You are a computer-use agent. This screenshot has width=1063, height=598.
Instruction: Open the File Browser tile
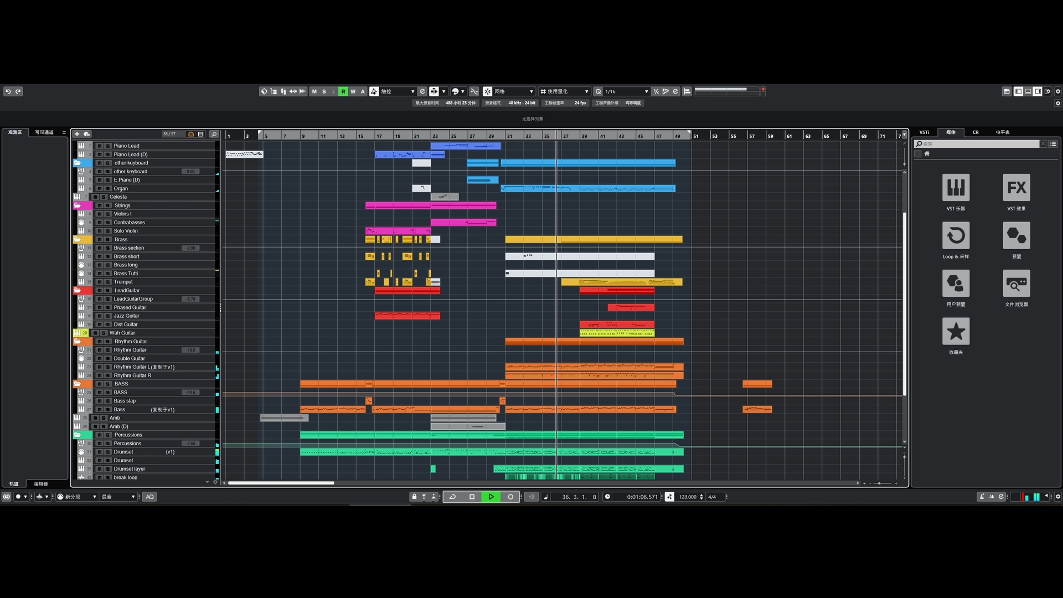(x=1016, y=283)
